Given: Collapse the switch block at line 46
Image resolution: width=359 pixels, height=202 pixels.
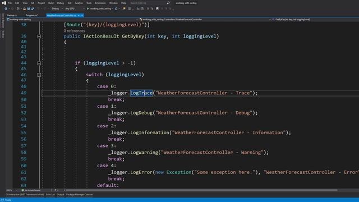Looking at the screenshot, I should (x=39, y=75).
